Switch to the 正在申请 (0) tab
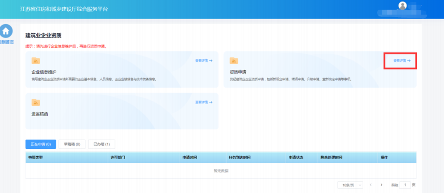This screenshot has width=444, height=193. 41,144
